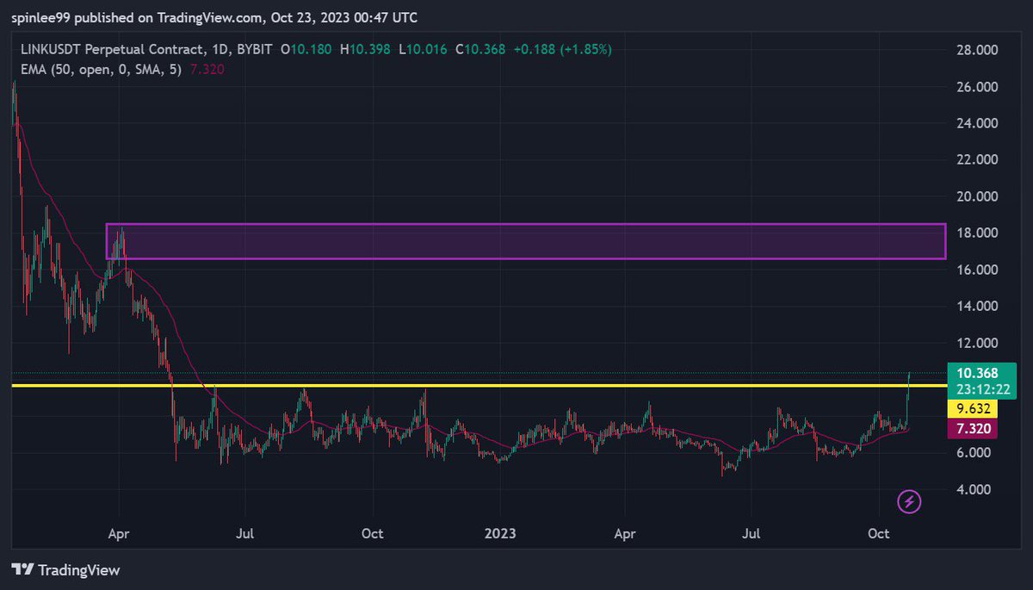Click the 2023 label on the time axis
This screenshot has height=590, width=1033.
[500, 534]
